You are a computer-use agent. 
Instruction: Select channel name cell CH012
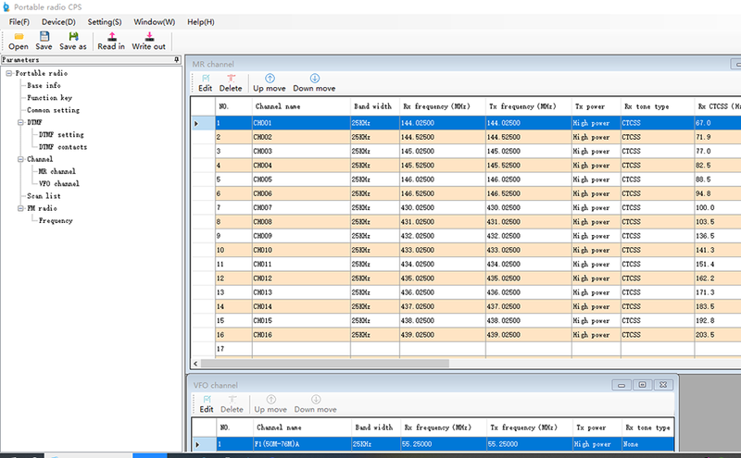(301, 279)
